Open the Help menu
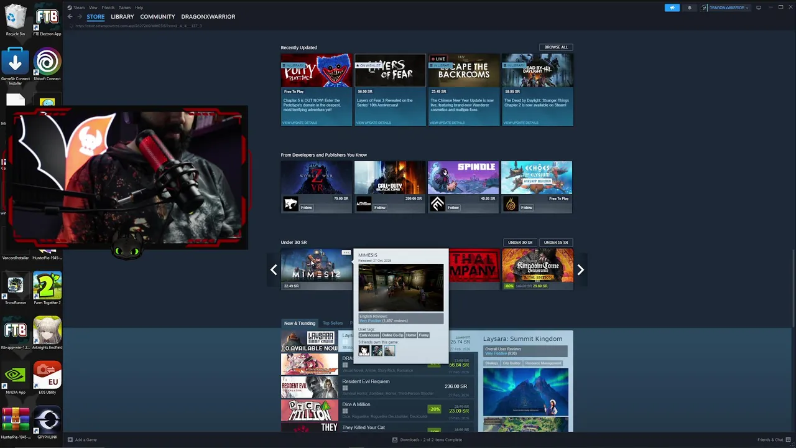This screenshot has width=796, height=448. pyautogui.click(x=139, y=7)
